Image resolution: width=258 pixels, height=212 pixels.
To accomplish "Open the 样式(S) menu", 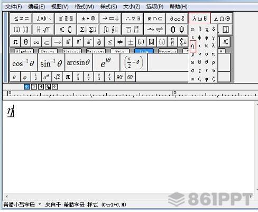I will (108, 7).
